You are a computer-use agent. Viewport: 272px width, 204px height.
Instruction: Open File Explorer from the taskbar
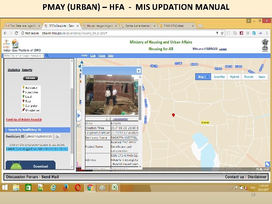pos(16,188)
